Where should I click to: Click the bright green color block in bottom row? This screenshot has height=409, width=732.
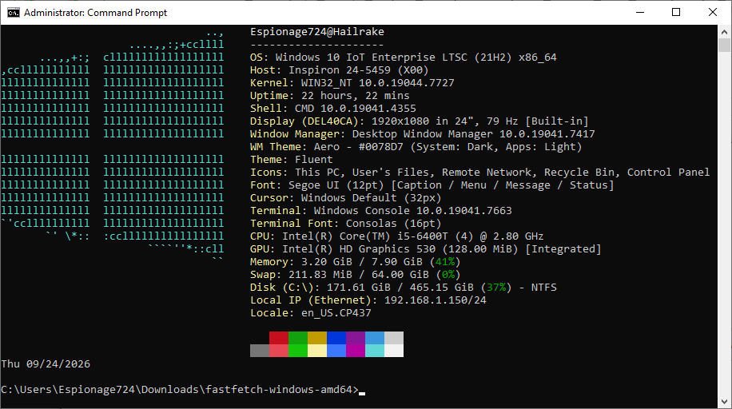pos(298,351)
